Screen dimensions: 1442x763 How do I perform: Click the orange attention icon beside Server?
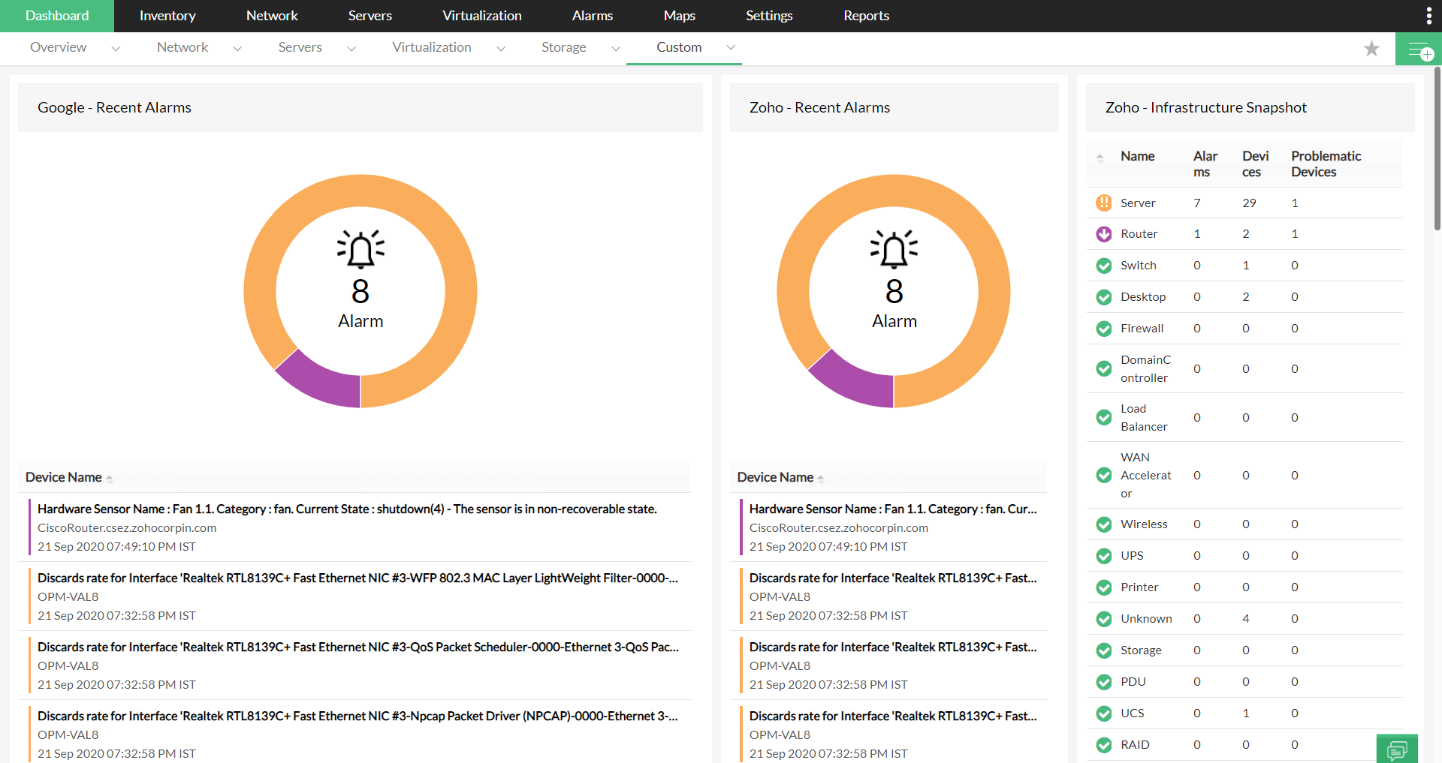click(x=1103, y=203)
